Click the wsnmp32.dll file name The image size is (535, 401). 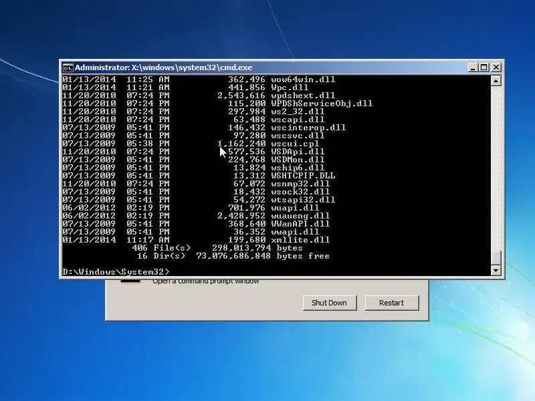[x=300, y=183]
